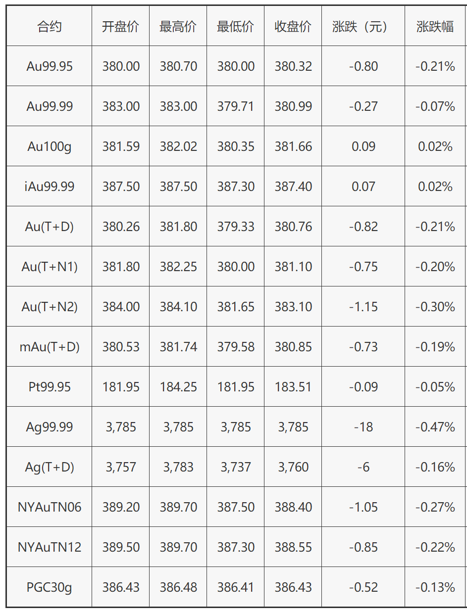
Task: Select the PGC30g closing price 386.43
Action: (x=293, y=587)
